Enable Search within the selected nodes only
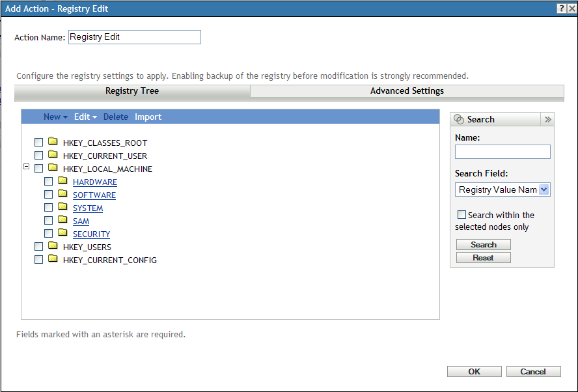This screenshot has width=578, height=392. (x=461, y=215)
